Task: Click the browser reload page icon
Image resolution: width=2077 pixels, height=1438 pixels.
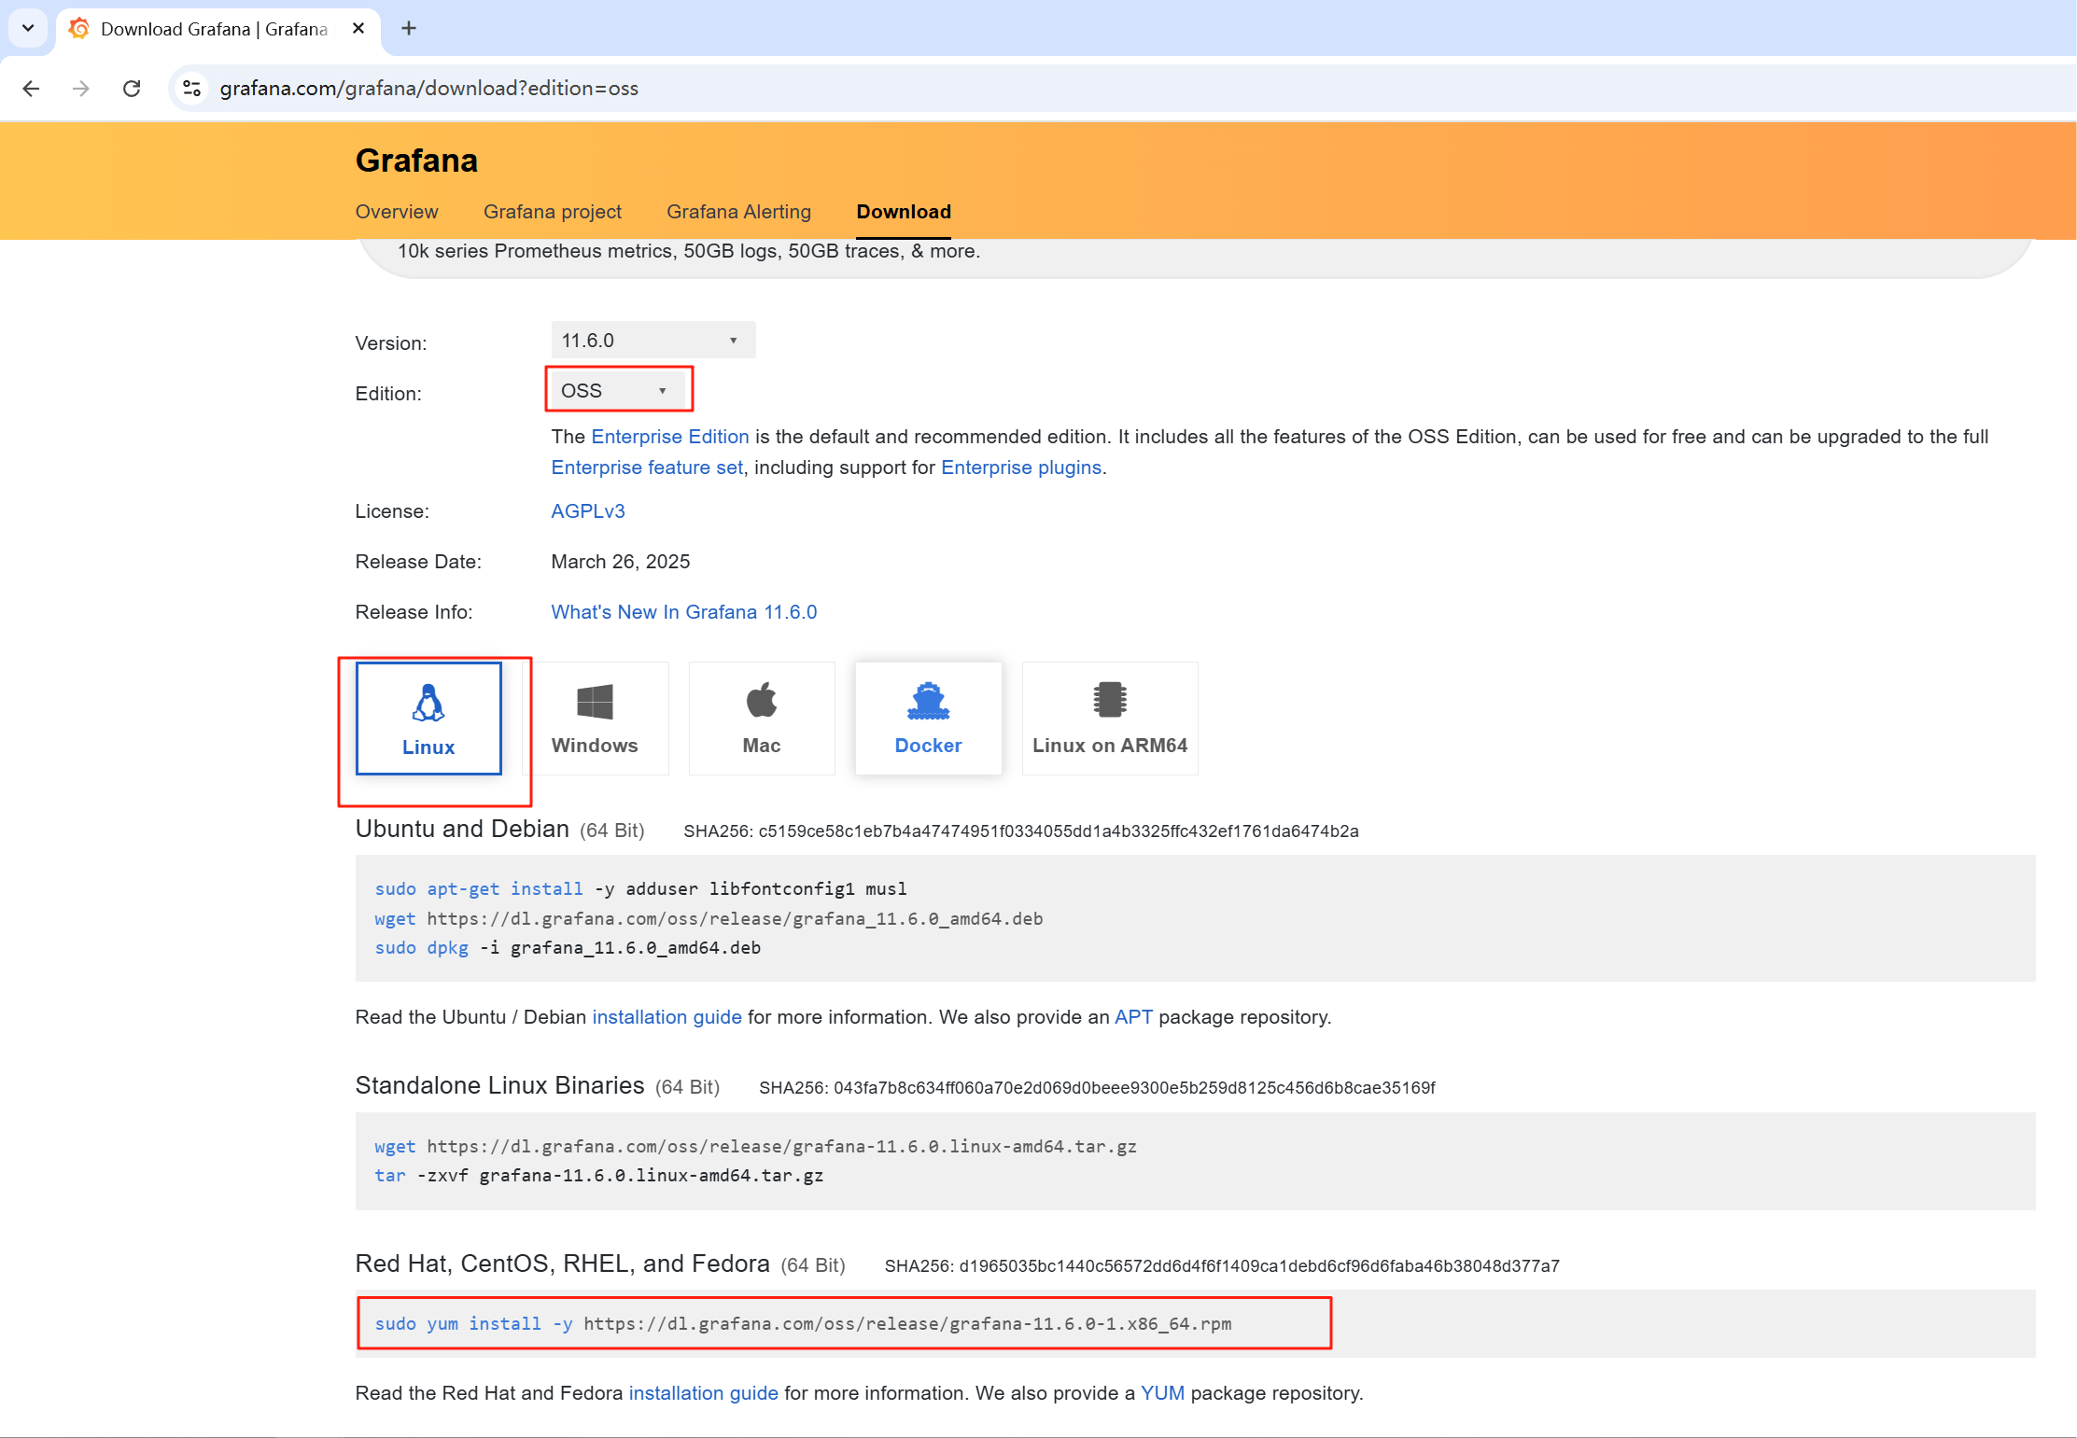Action: (132, 88)
